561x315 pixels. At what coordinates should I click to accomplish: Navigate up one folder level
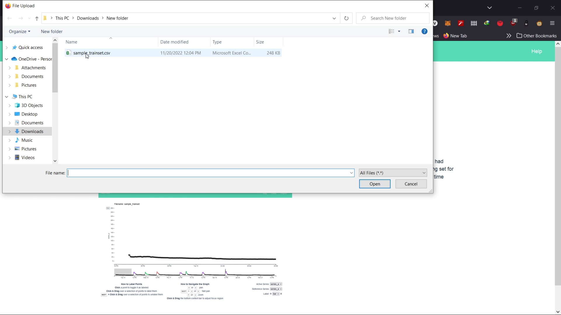tap(37, 18)
